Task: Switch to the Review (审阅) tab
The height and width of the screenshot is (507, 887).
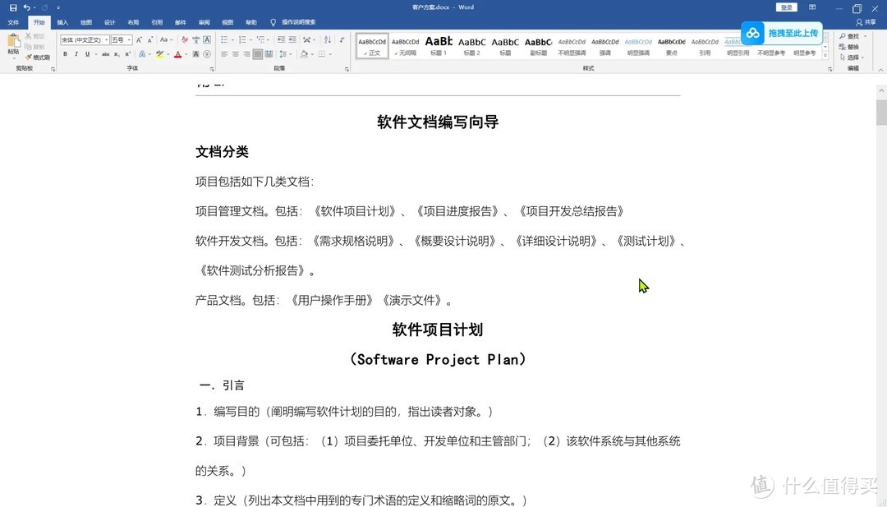Action: click(205, 23)
